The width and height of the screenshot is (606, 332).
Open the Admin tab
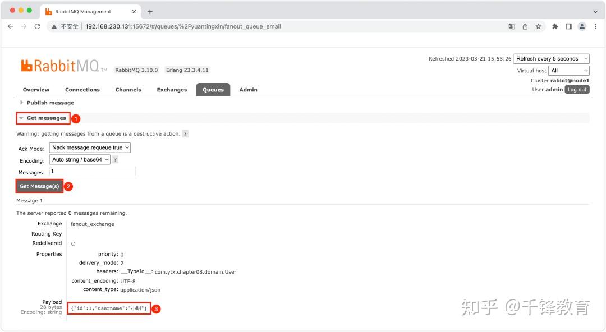coord(248,89)
